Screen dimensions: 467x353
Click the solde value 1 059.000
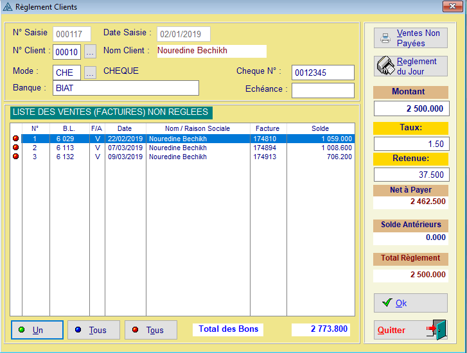click(337, 139)
